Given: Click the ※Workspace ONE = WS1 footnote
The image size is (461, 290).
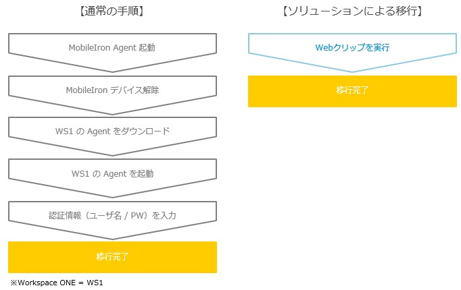Looking at the screenshot, I should pyautogui.click(x=57, y=283).
